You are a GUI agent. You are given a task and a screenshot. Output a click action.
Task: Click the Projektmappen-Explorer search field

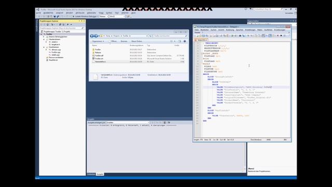(x=62, y=28)
